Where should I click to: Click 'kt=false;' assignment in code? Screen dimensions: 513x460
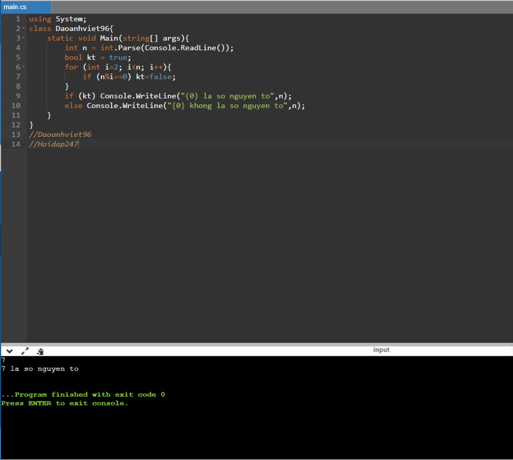[156, 77]
